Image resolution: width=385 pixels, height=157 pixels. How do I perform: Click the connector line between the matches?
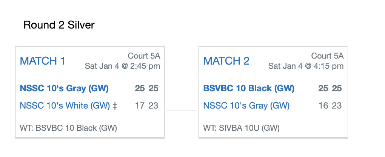(182, 110)
